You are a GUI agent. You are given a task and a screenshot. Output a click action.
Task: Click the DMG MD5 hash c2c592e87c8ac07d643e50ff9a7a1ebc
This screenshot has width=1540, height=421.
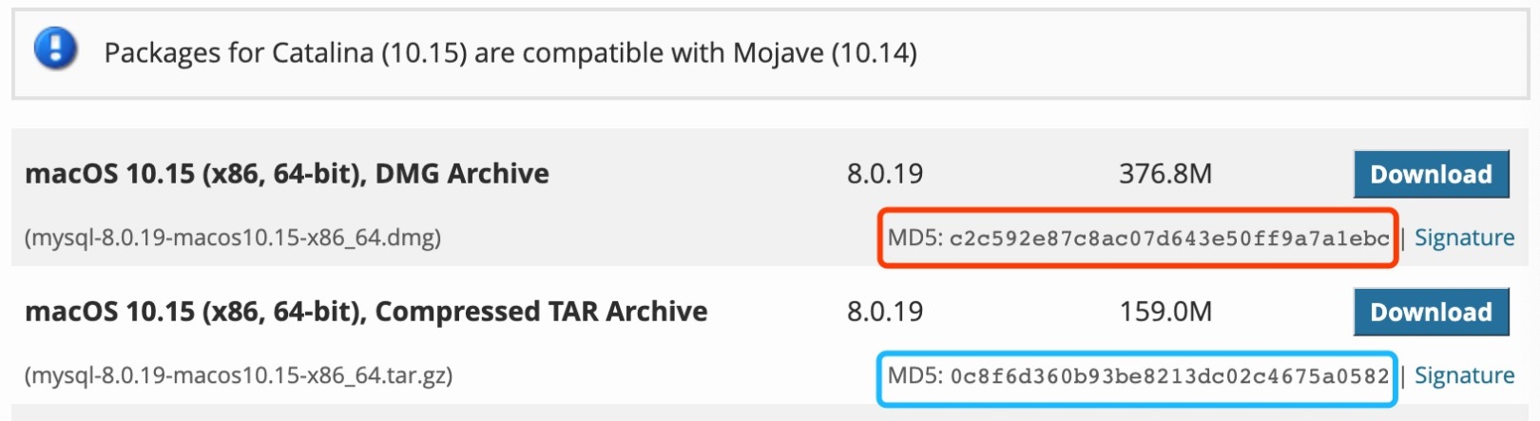click(x=1169, y=239)
